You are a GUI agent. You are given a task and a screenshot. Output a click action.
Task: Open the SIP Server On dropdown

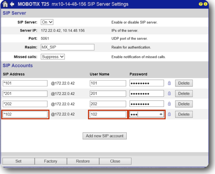pos(47,22)
